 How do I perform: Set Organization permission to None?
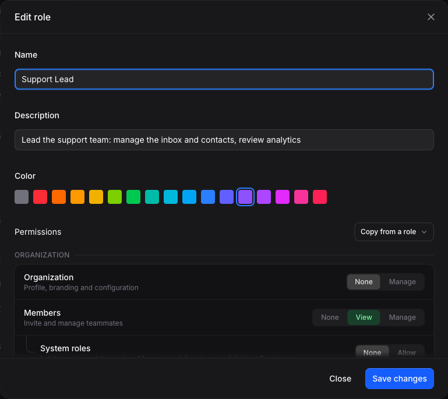coord(364,282)
